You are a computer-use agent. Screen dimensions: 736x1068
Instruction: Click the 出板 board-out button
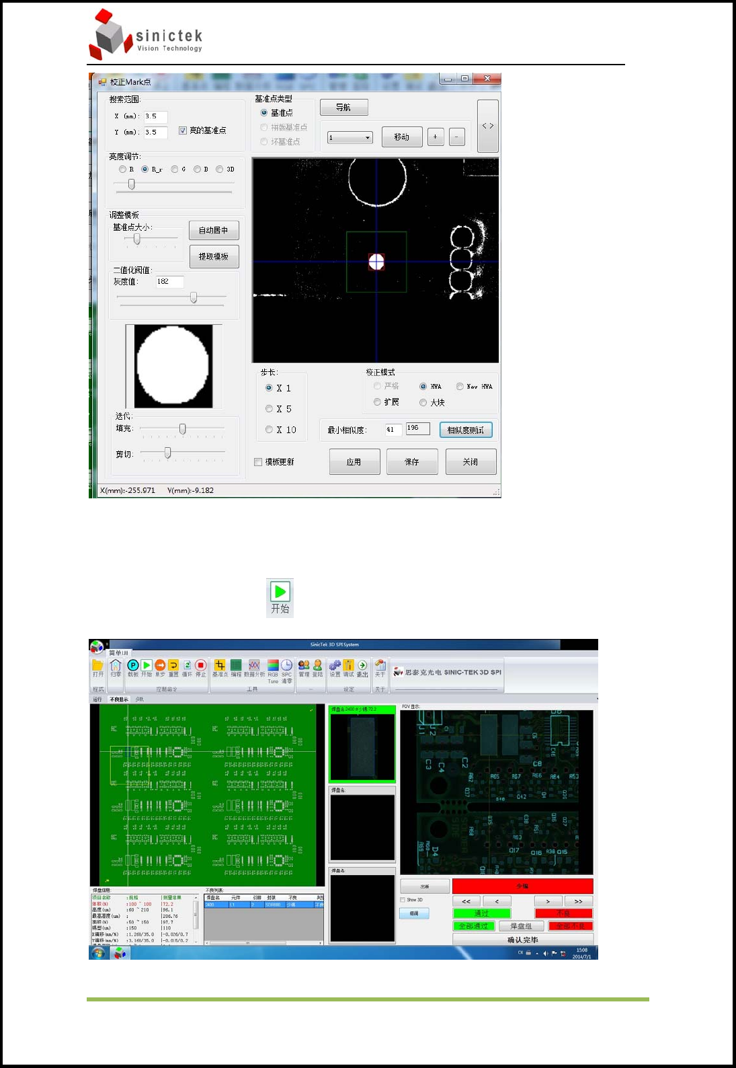425,886
